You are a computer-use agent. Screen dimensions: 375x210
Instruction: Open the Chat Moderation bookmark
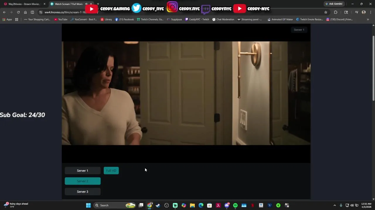pyautogui.click(x=223, y=19)
